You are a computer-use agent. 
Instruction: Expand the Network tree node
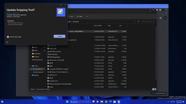(31, 75)
